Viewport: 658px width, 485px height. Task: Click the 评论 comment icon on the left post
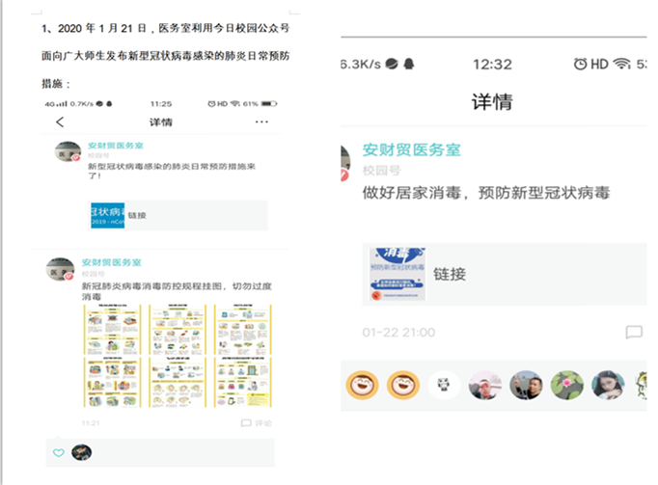(256, 422)
